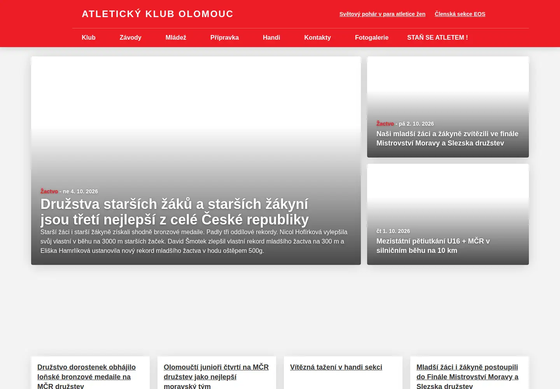560x389 pixels.
Task: Read article Olomoučtí junioři čtvrtí na MČR družstev
Action: 216,377
